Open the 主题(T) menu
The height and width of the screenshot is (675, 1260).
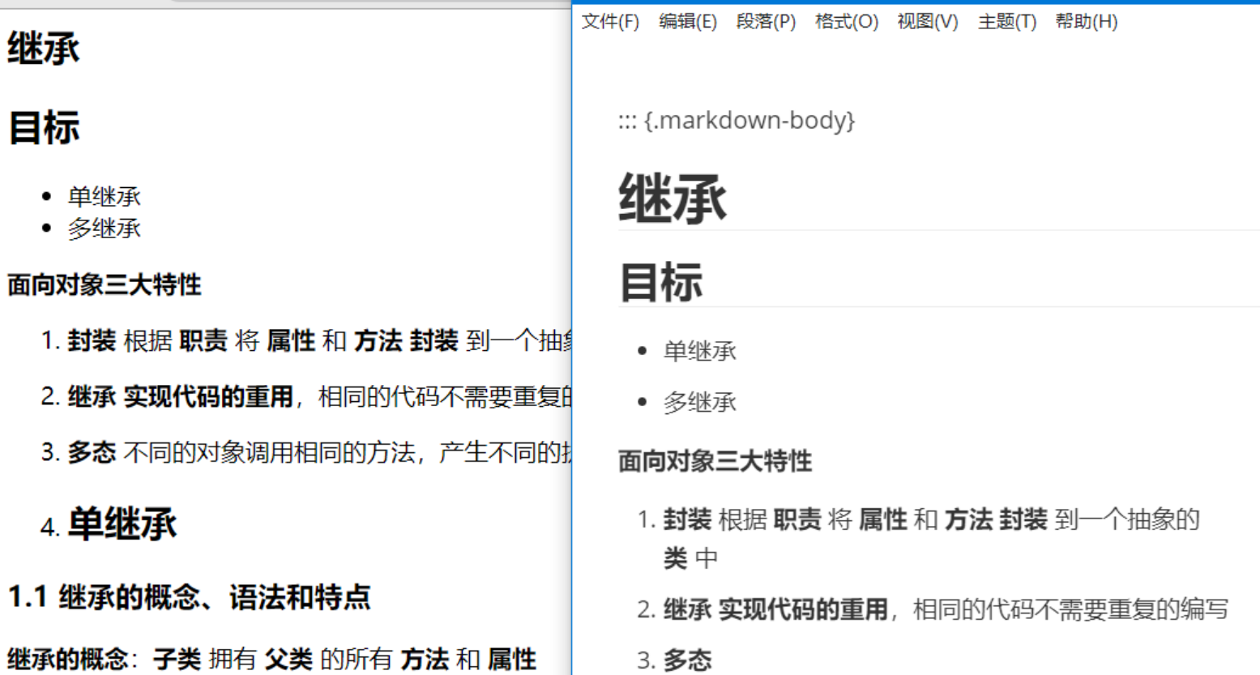1006,22
